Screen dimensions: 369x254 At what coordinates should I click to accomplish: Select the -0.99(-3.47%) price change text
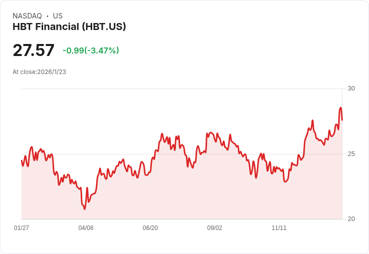point(91,50)
